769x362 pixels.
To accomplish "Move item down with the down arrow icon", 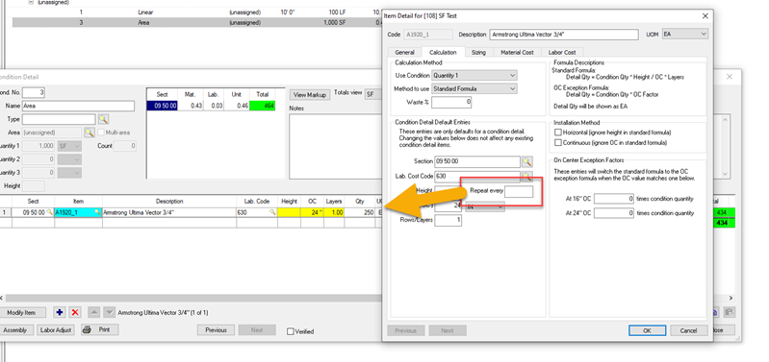I will click(110, 312).
